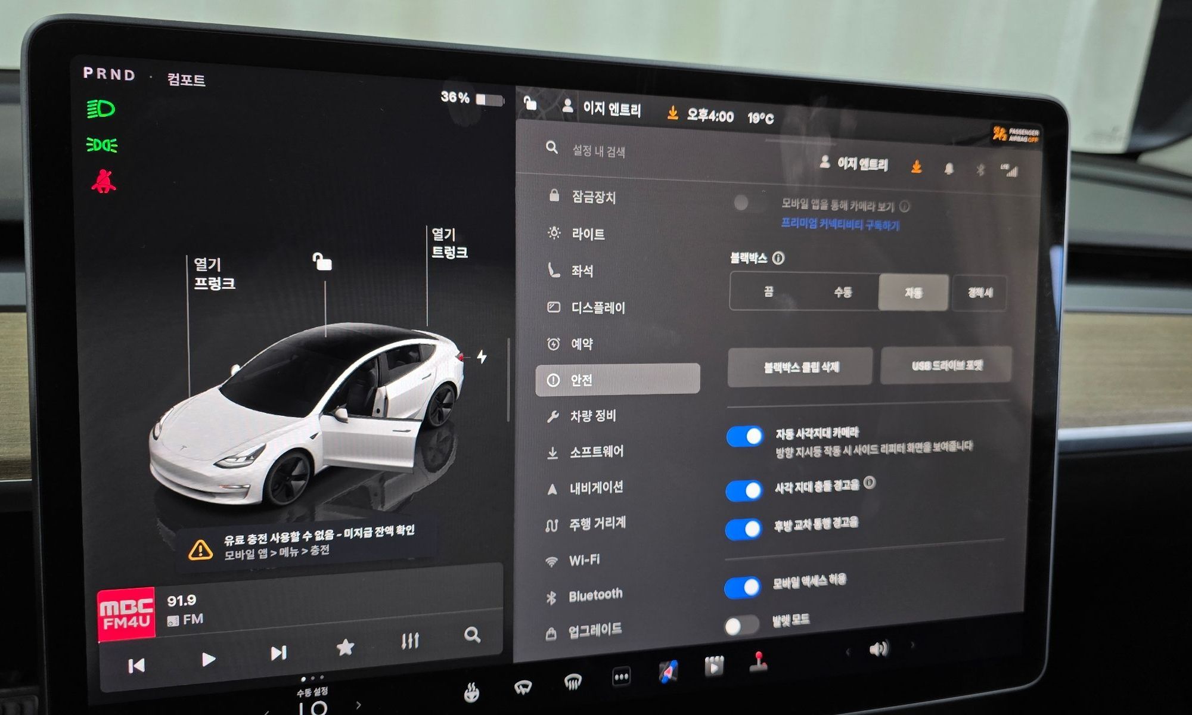
Task: Disable automatic blind spot camera toggle
Action: pos(745,437)
